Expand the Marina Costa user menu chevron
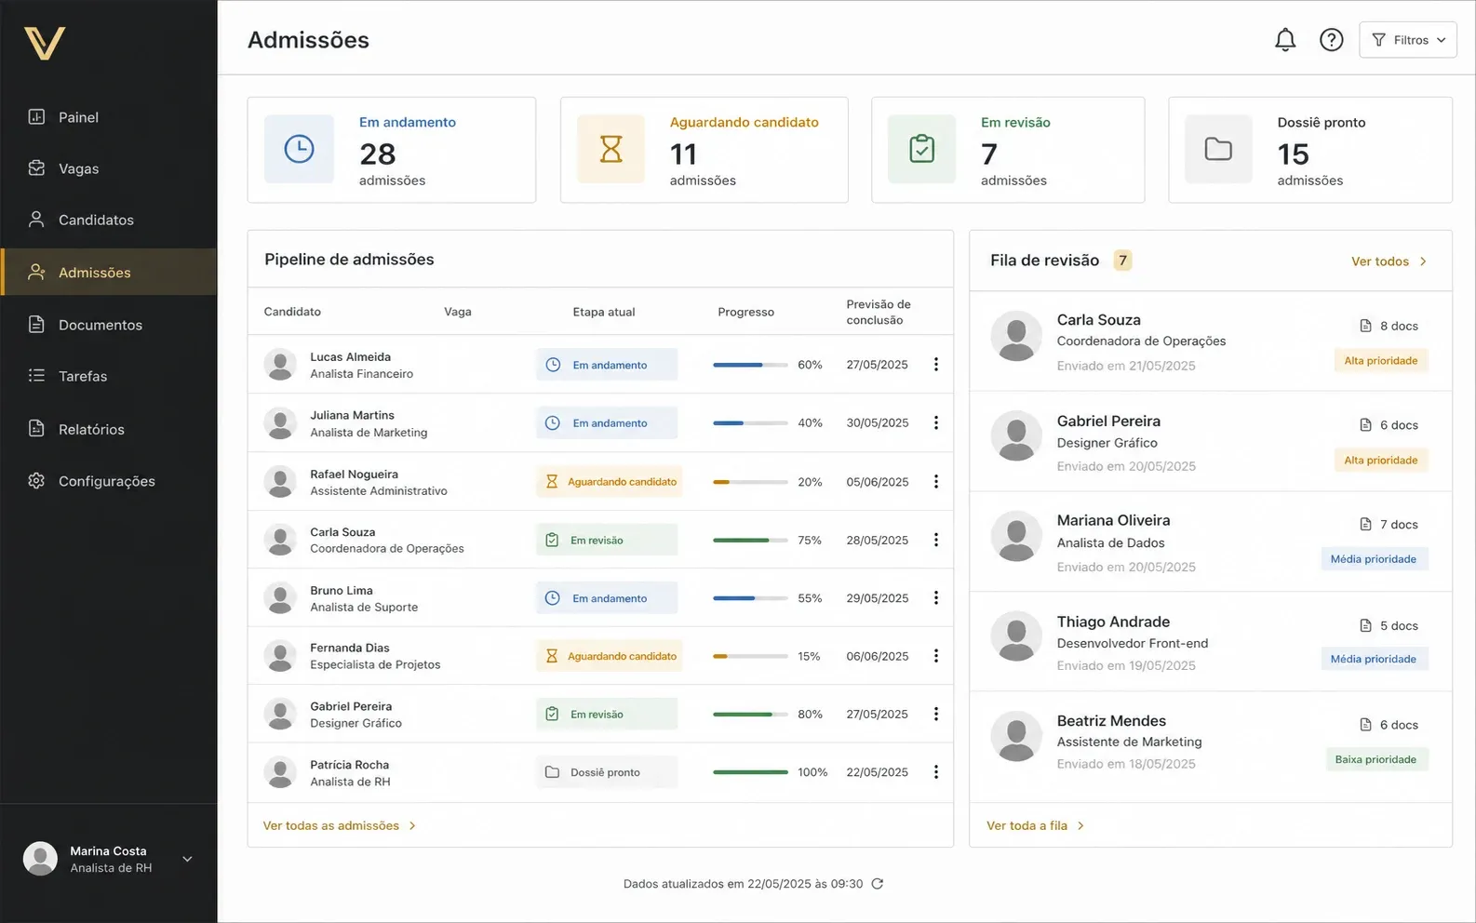This screenshot has height=923, width=1476. [x=187, y=859]
